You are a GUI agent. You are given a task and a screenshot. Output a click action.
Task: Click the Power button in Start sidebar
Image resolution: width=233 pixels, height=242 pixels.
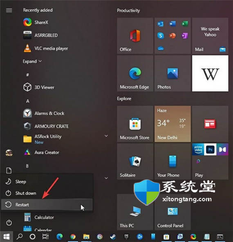9,222
